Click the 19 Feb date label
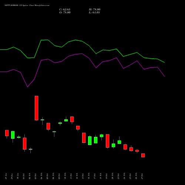The width and height of the screenshot is (185, 185). coord(107,176)
